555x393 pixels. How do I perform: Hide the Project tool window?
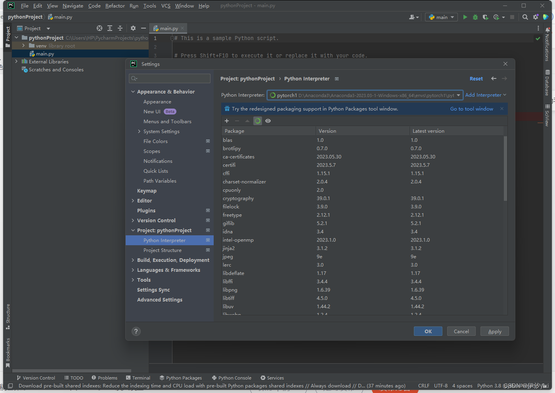144,28
